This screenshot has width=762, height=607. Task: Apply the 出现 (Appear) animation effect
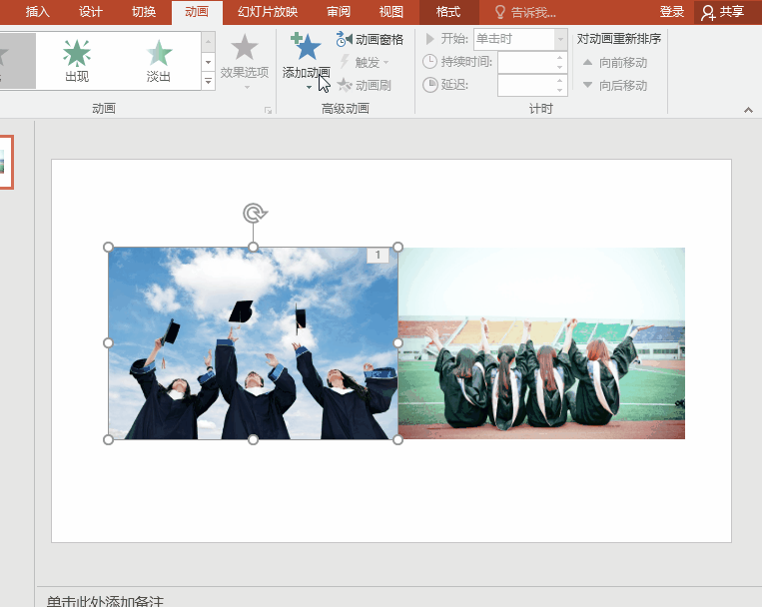point(77,61)
